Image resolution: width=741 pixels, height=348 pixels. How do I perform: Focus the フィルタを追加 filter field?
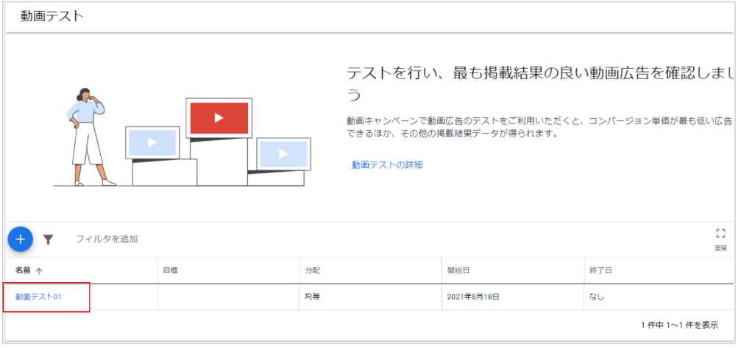point(107,239)
